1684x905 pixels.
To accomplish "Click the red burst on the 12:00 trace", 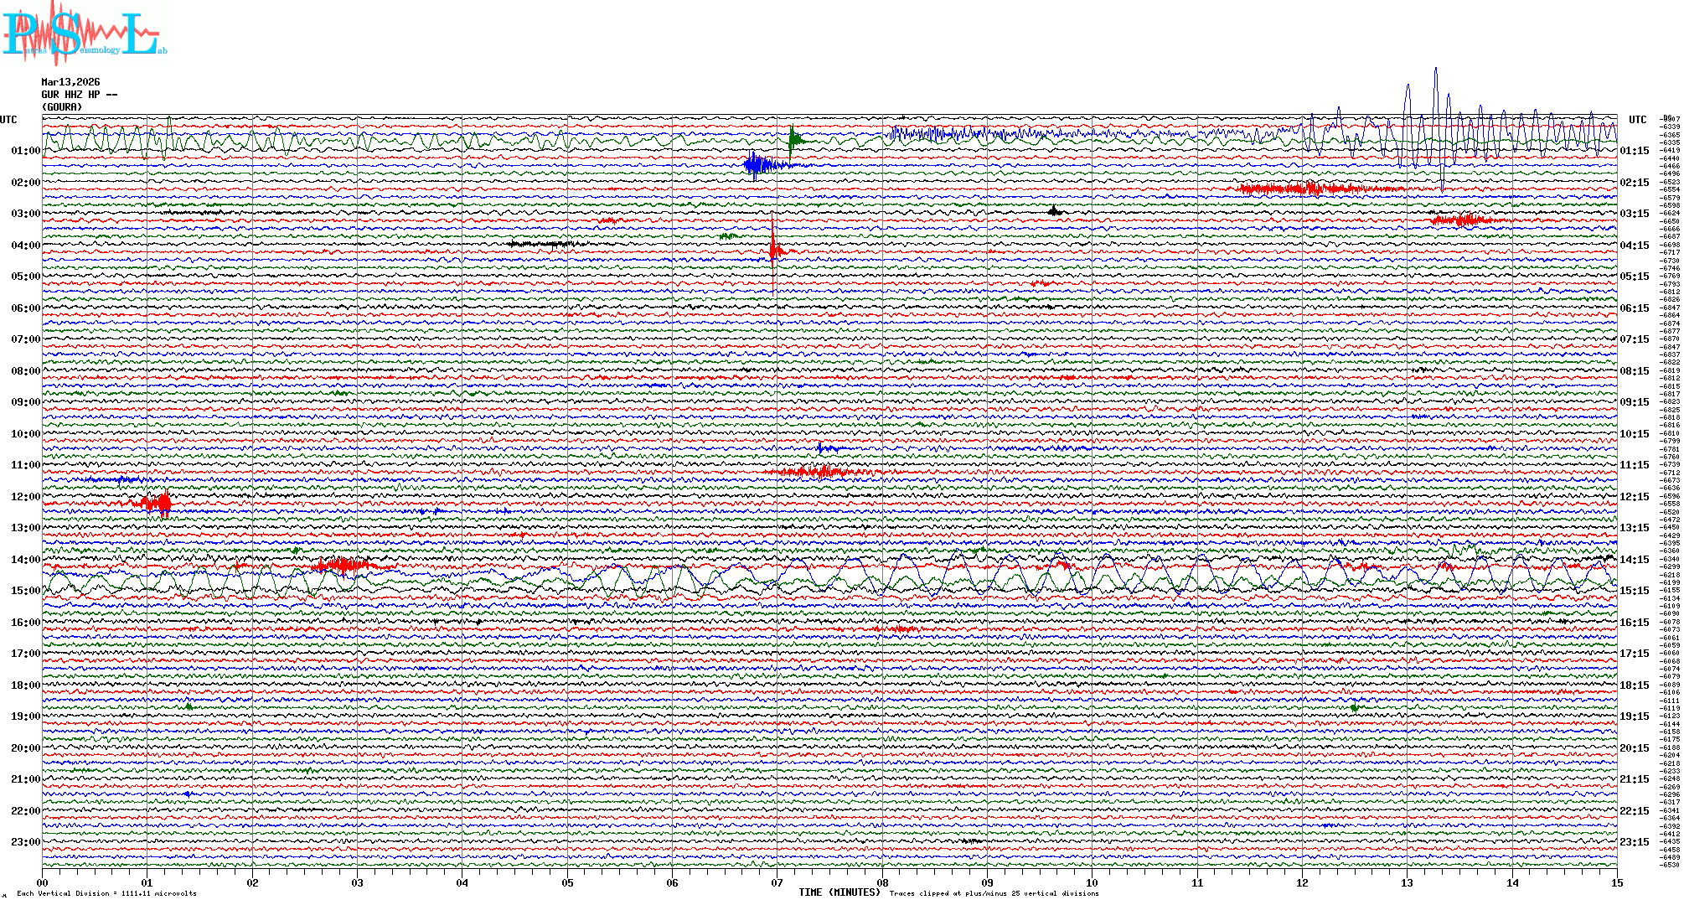I will (x=159, y=503).
